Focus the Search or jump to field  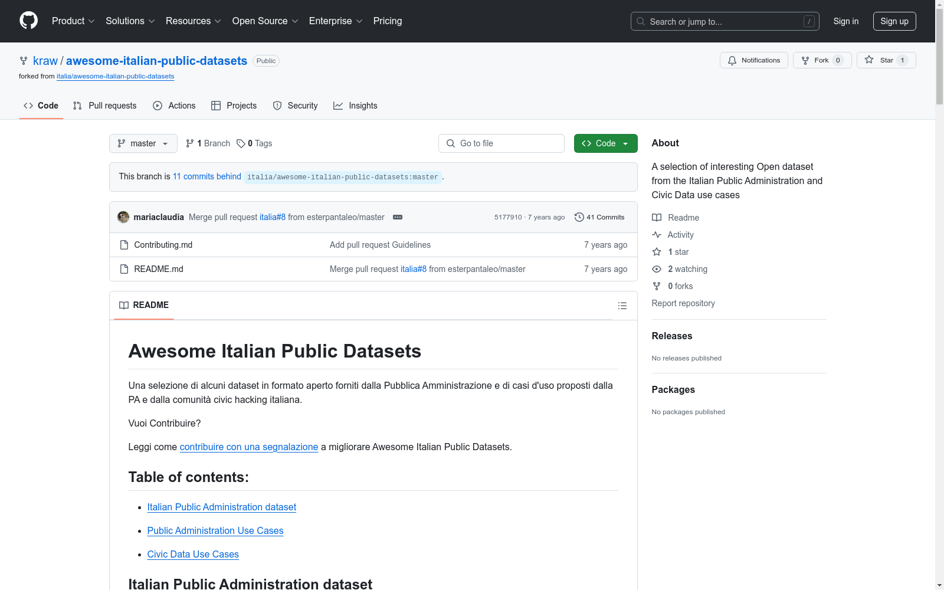725,21
